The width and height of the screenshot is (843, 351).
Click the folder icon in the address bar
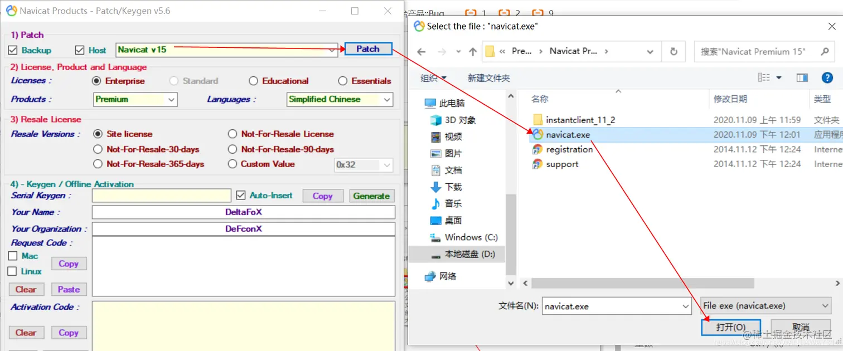[490, 51]
